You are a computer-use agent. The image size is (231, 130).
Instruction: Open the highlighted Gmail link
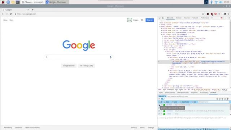(129, 20)
